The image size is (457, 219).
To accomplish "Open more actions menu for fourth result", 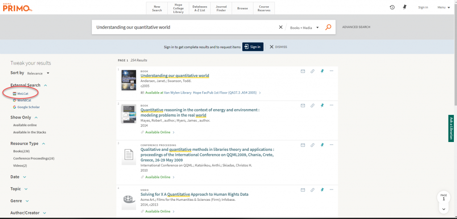I will click(331, 190).
